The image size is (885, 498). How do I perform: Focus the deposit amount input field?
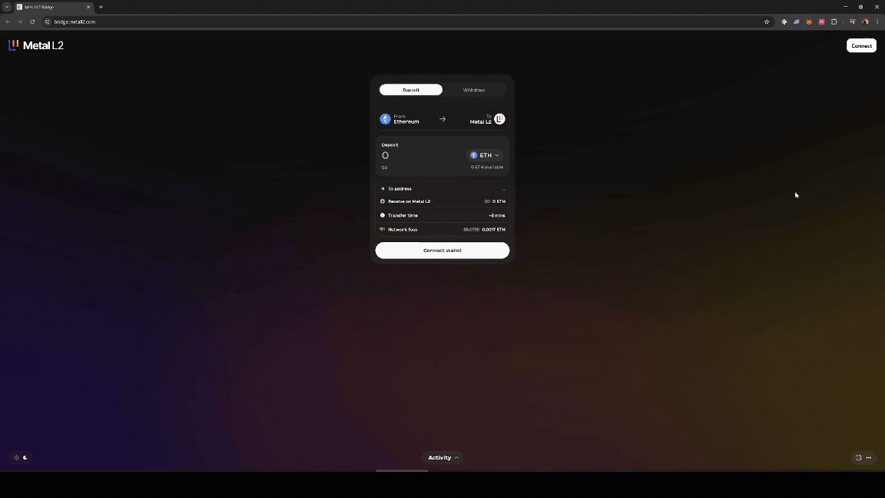420,155
